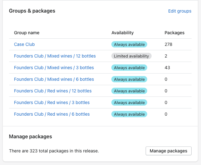Click the 43 packages count value
This screenshot has width=201, height=165.
coord(167,68)
